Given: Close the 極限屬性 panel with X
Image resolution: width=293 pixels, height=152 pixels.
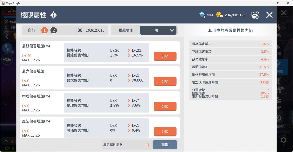Looking at the screenshot, I should tap(269, 15).
